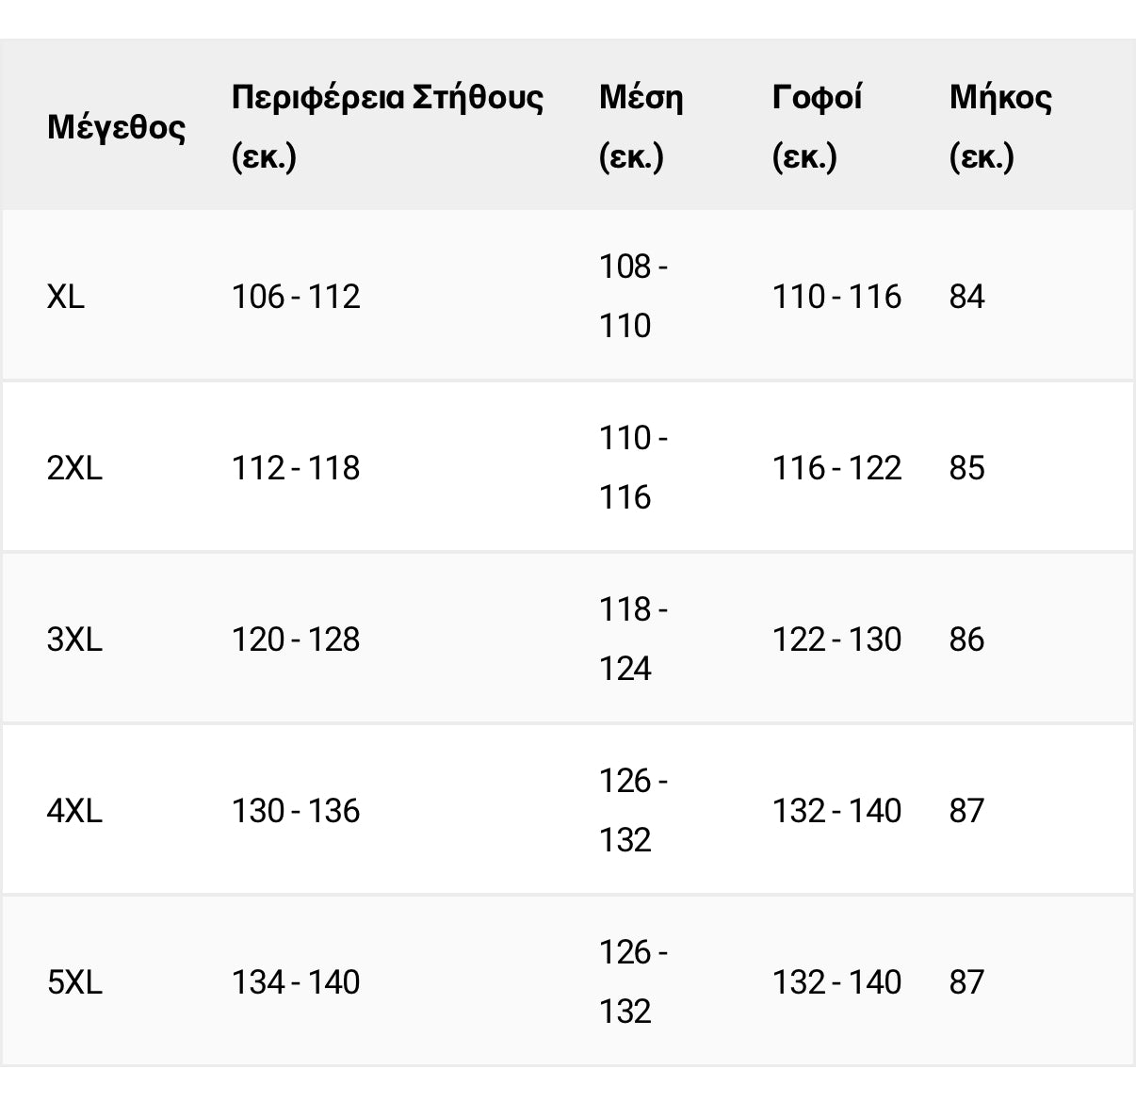The height and width of the screenshot is (1101, 1136).
Task: Select the XL size cell
Action: (x=65, y=297)
